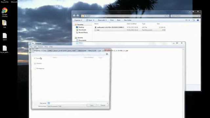Open Explorer help icon
Image resolution: width=210 pixels, height=118 pixels.
tap(198, 20)
